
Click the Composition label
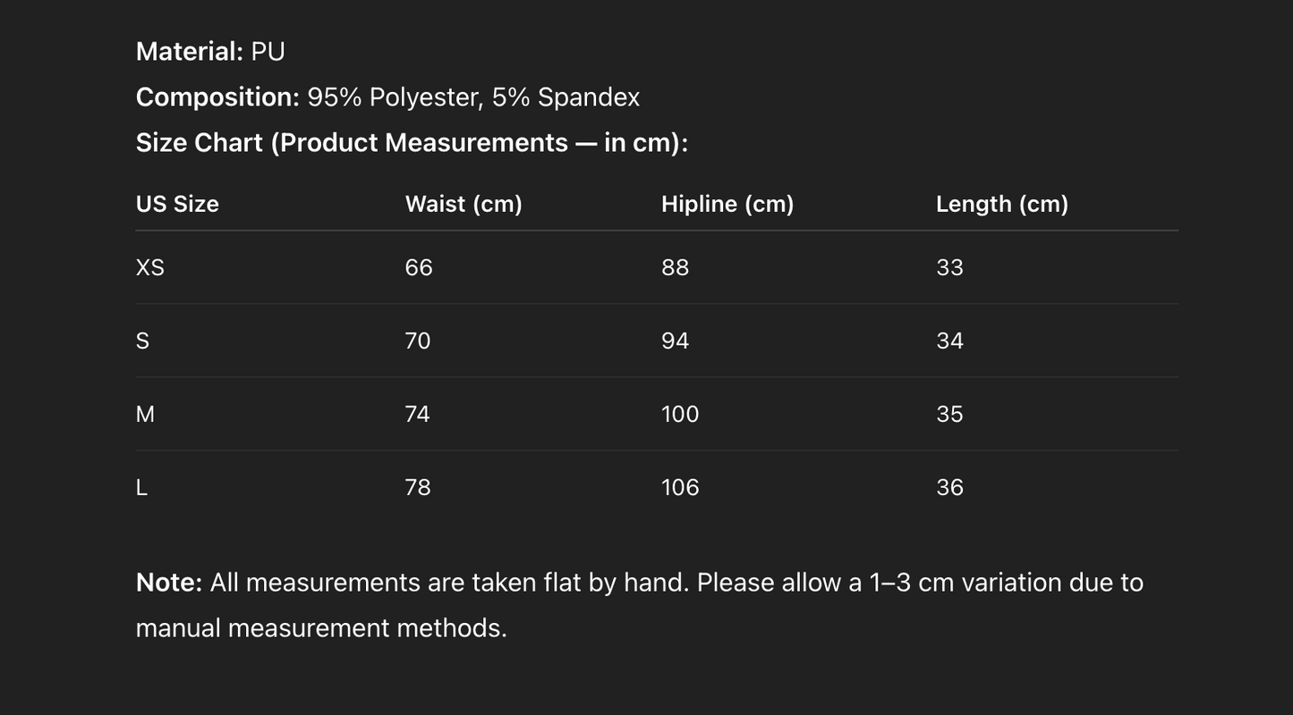pos(217,97)
